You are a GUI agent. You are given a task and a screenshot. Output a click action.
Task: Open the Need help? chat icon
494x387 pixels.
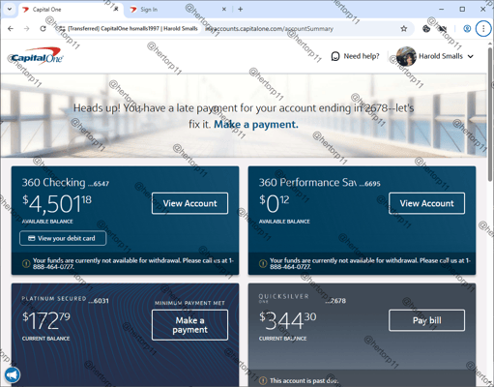point(335,56)
